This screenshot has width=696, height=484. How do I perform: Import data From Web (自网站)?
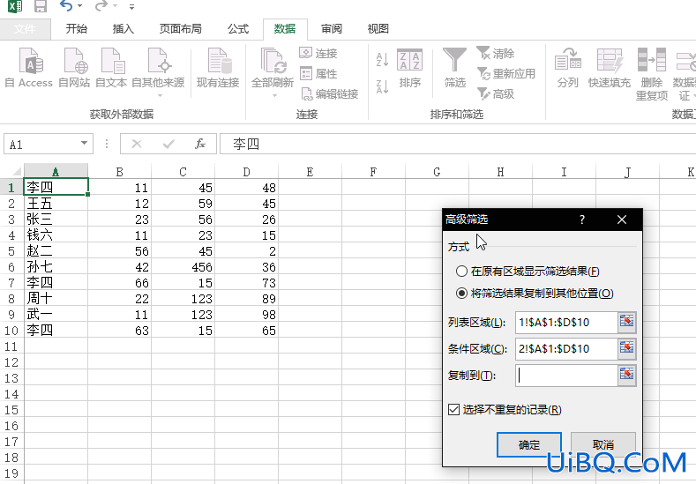click(x=74, y=68)
